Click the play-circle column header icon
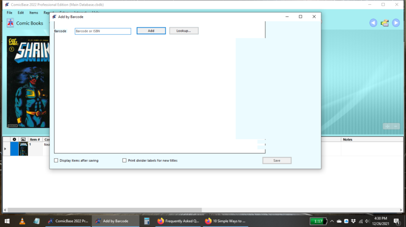The width and height of the screenshot is (406, 227). click(14, 140)
